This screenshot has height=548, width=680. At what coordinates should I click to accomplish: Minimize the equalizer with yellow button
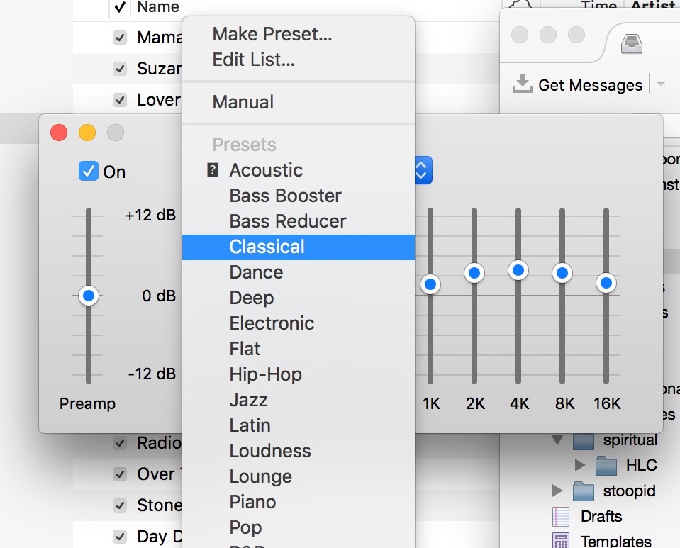87,133
